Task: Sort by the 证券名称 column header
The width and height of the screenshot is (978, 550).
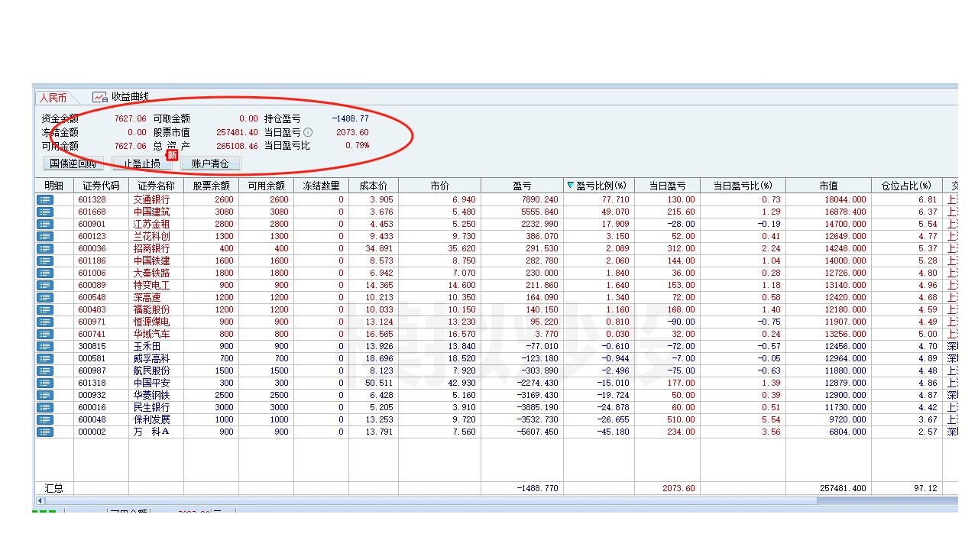Action: [x=157, y=186]
